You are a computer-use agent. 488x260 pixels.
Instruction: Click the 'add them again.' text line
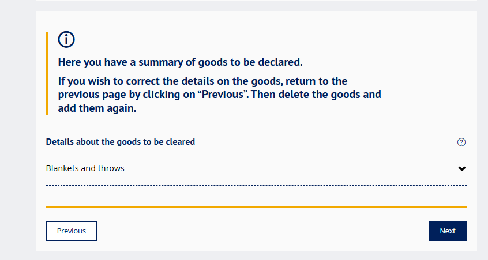(x=97, y=108)
